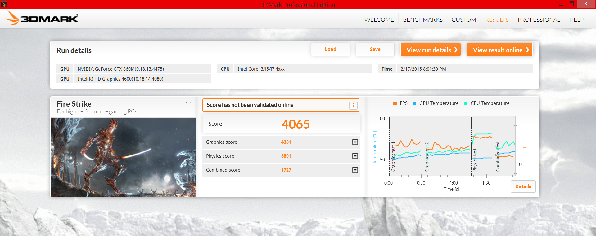Click the cyan CPU Temperature legend swatch

coord(466,103)
